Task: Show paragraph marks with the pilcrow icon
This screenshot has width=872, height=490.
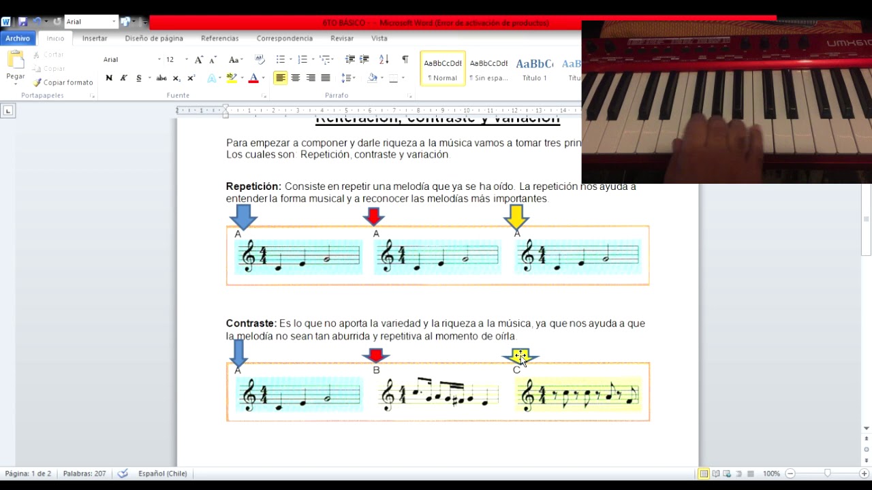Action: (x=405, y=60)
